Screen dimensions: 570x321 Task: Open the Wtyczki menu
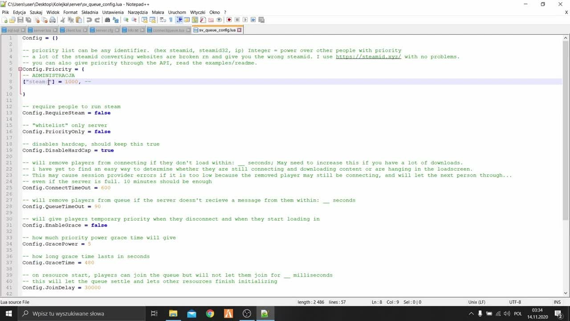pyautogui.click(x=198, y=12)
